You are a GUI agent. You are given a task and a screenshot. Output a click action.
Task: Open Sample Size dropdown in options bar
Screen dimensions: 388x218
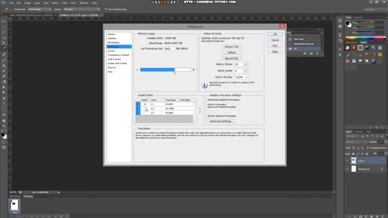[x=39, y=9]
